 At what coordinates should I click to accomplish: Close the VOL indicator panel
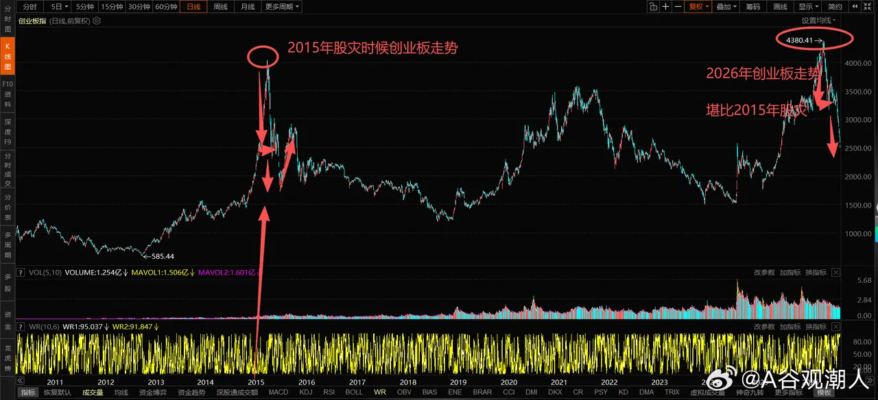point(835,272)
